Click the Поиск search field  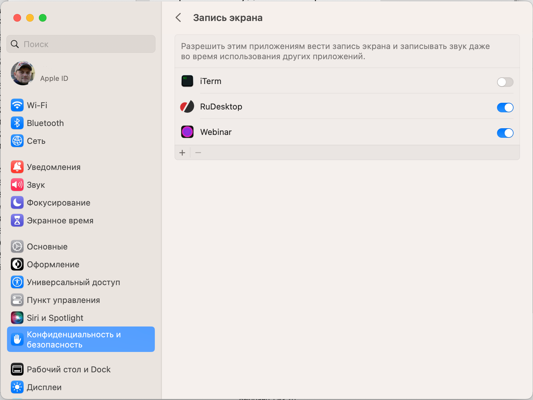point(81,44)
